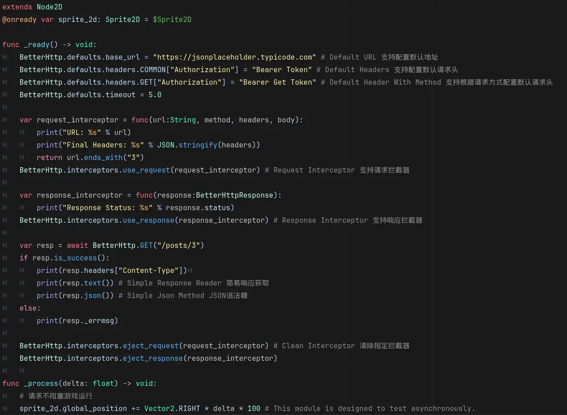This screenshot has height=415, width=567.
Task: Open the eject_request method reference
Action: tap(150, 346)
